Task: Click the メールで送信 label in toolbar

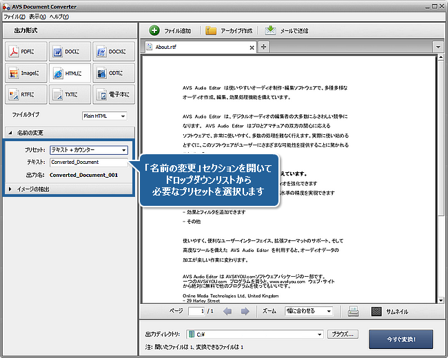Action: click(294, 31)
